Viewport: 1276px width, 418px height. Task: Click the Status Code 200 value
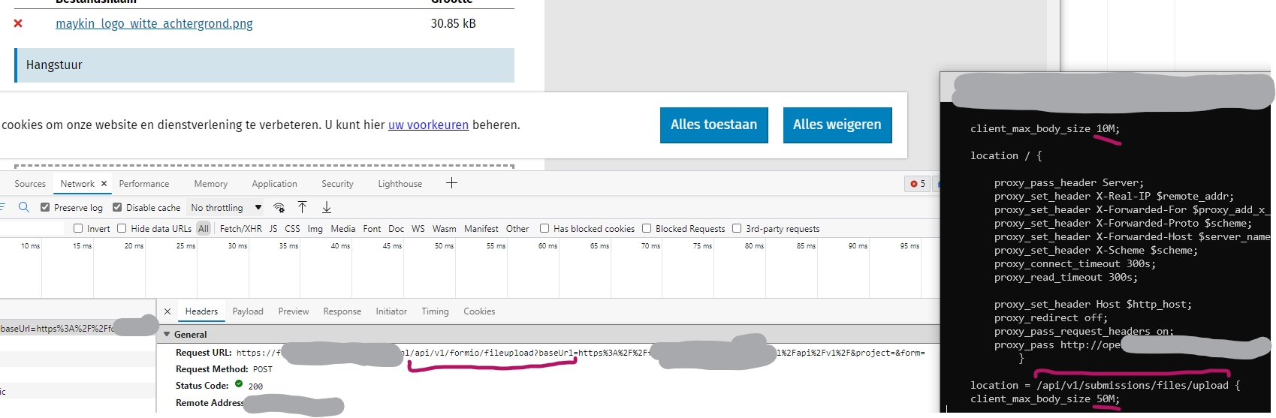point(255,386)
